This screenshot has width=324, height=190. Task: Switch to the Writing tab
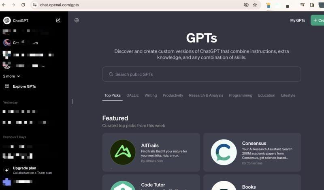coord(151,95)
